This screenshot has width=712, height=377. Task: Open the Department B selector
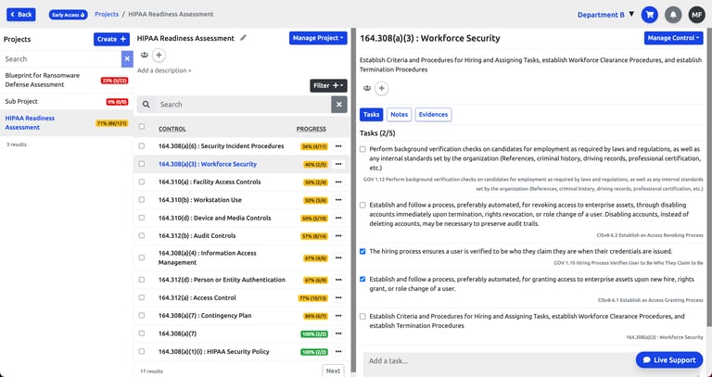pyautogui.click(x=605, y=15)
